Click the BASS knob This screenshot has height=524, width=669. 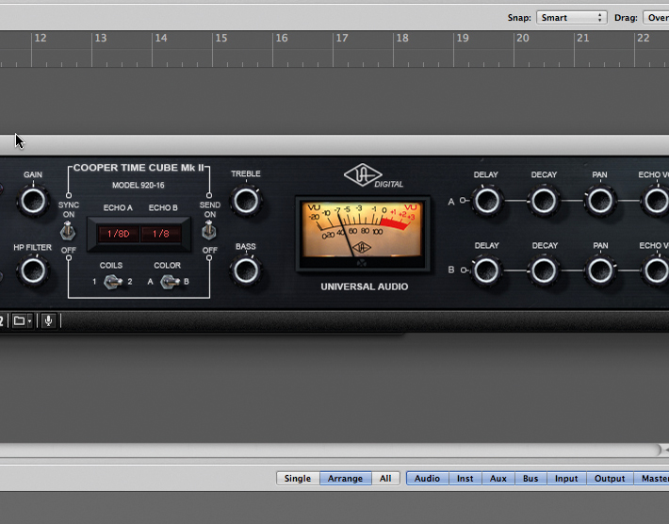pyautogui.click(x=246, y=270)
